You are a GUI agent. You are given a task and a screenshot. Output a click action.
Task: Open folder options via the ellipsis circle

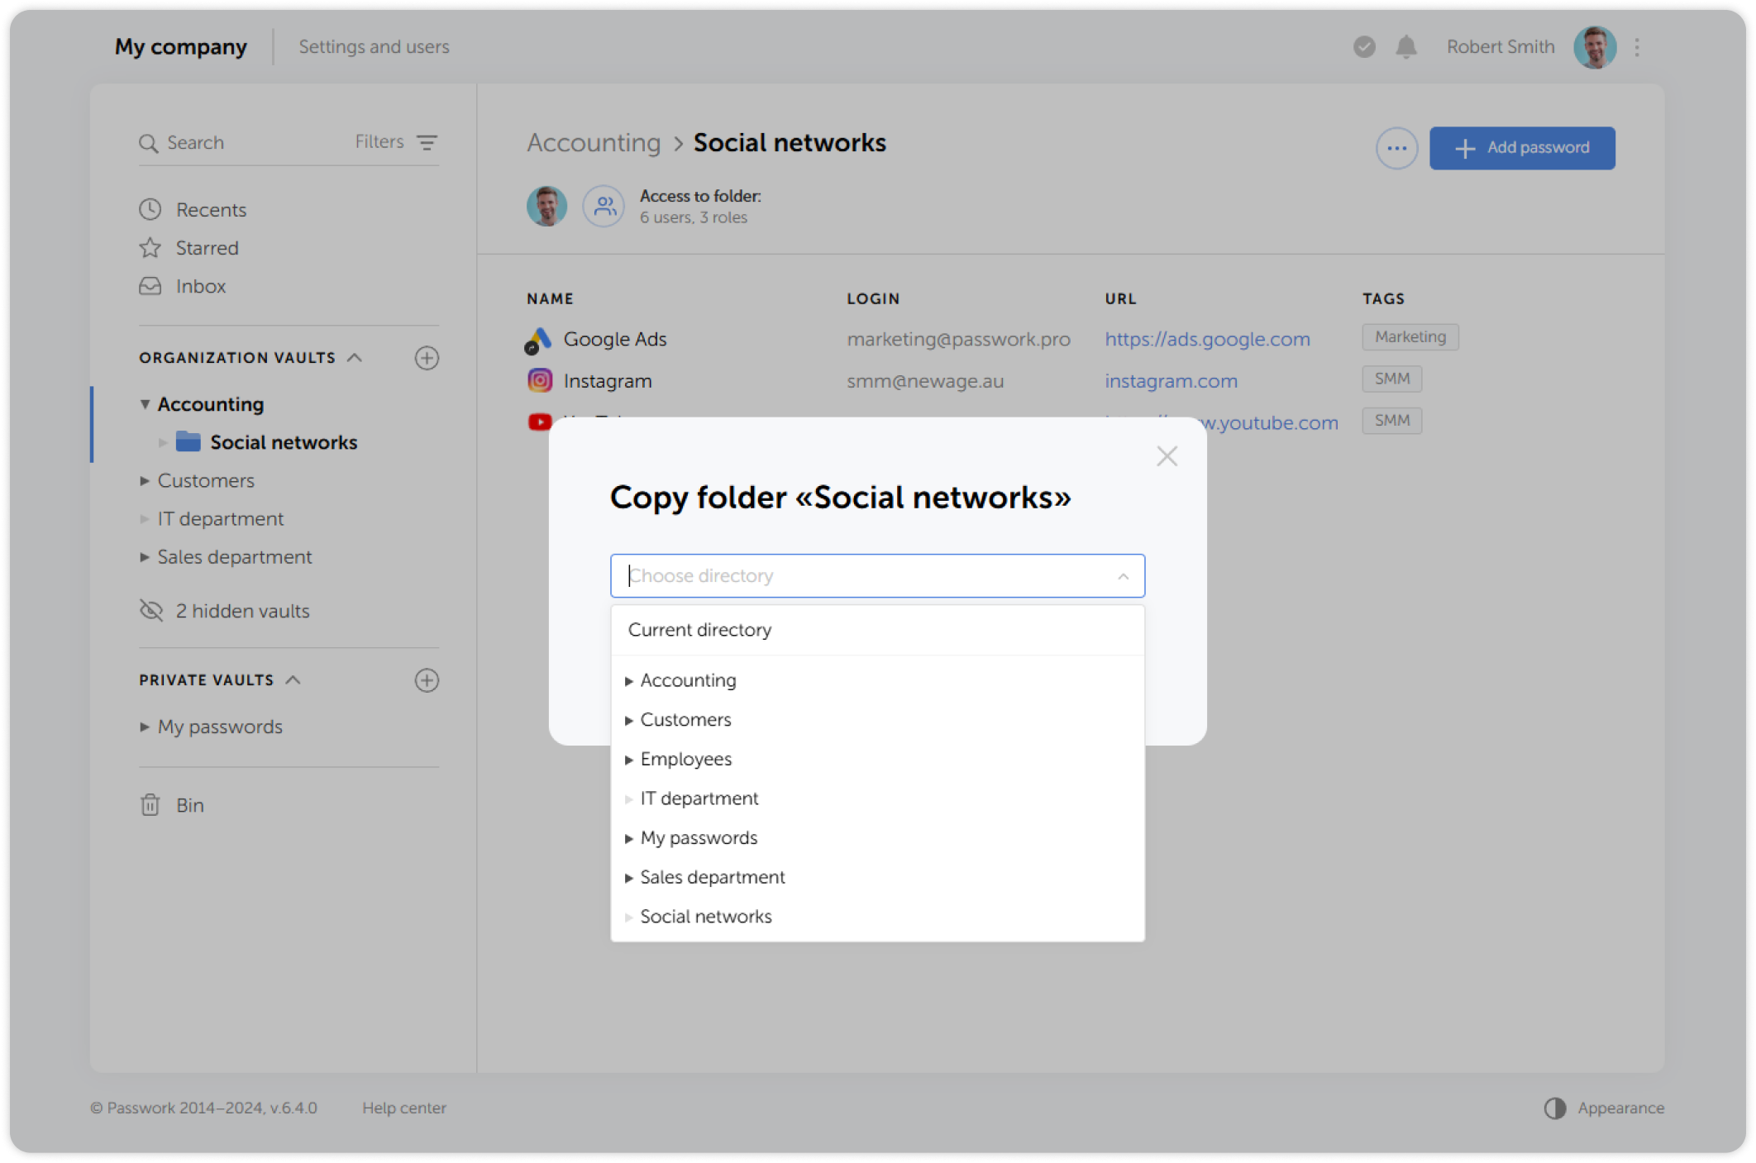click(x=1396, y=148)
